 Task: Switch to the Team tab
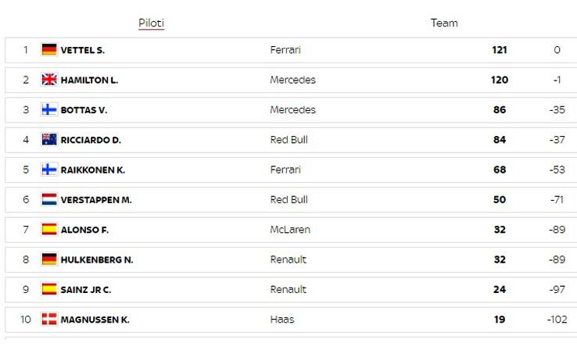[444, 23]
